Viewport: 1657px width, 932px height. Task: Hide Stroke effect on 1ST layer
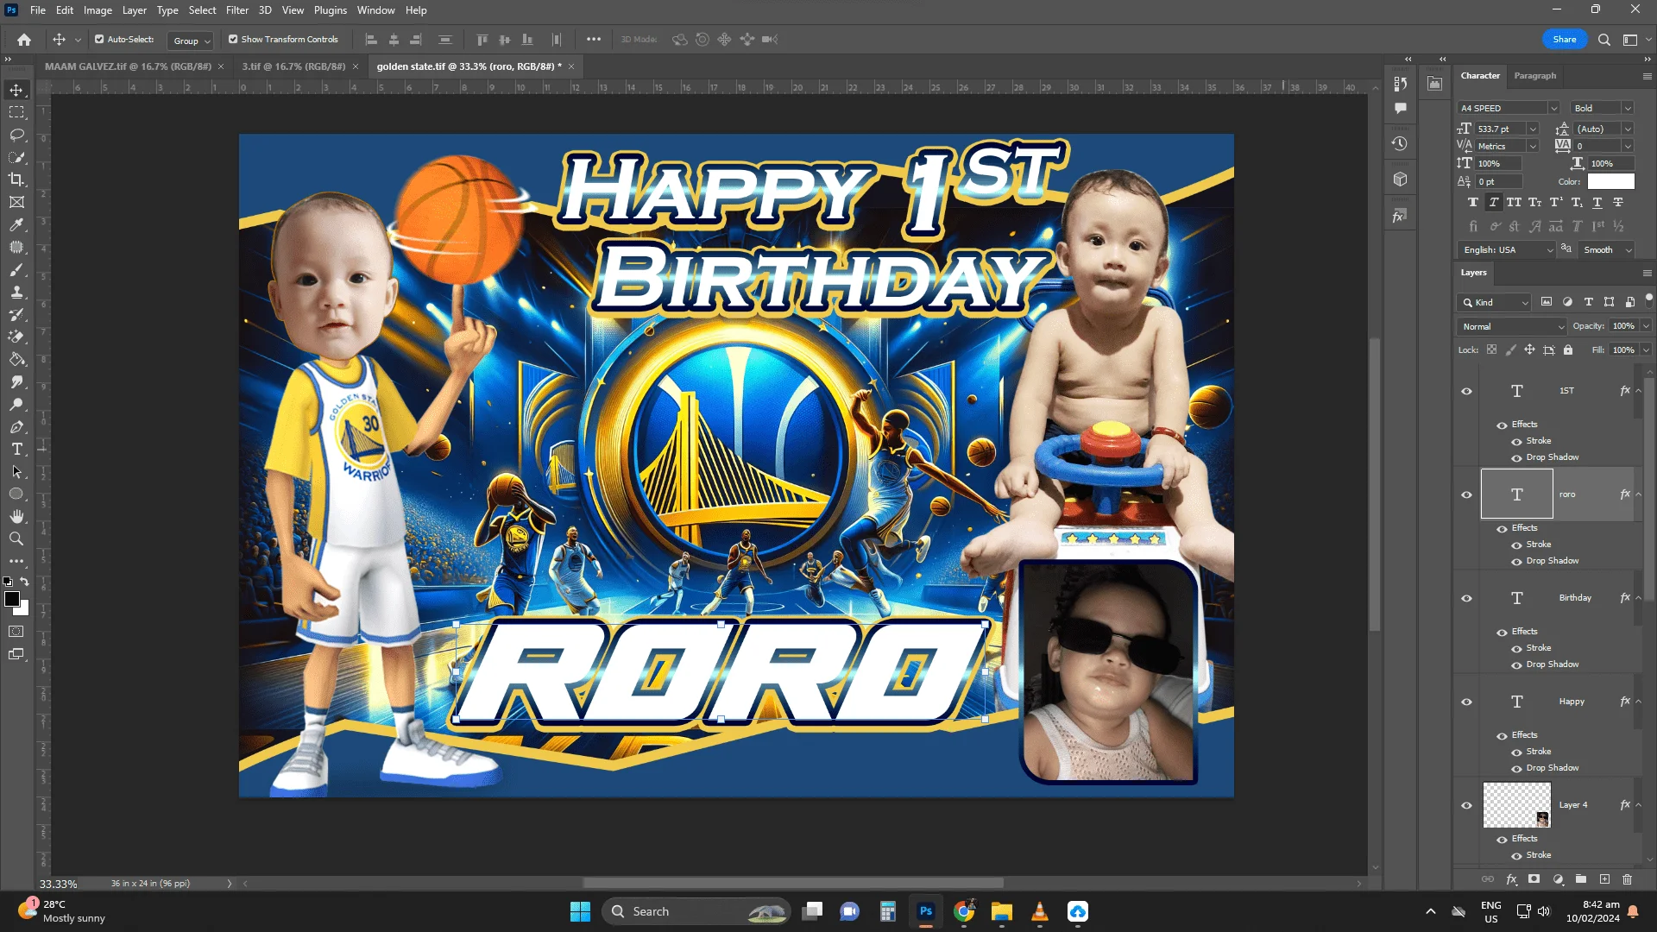[1516, 442]
